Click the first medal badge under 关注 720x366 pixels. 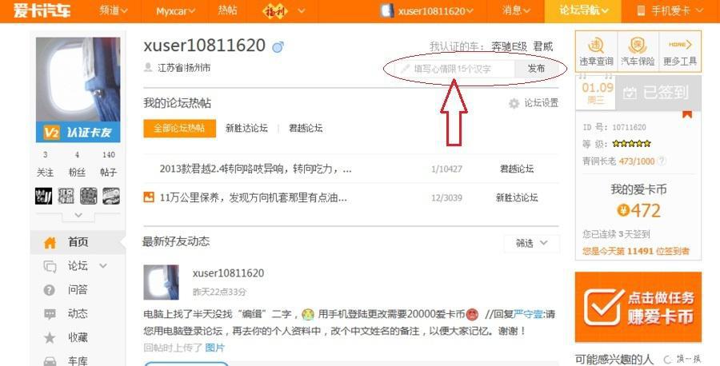click(44, 196)
